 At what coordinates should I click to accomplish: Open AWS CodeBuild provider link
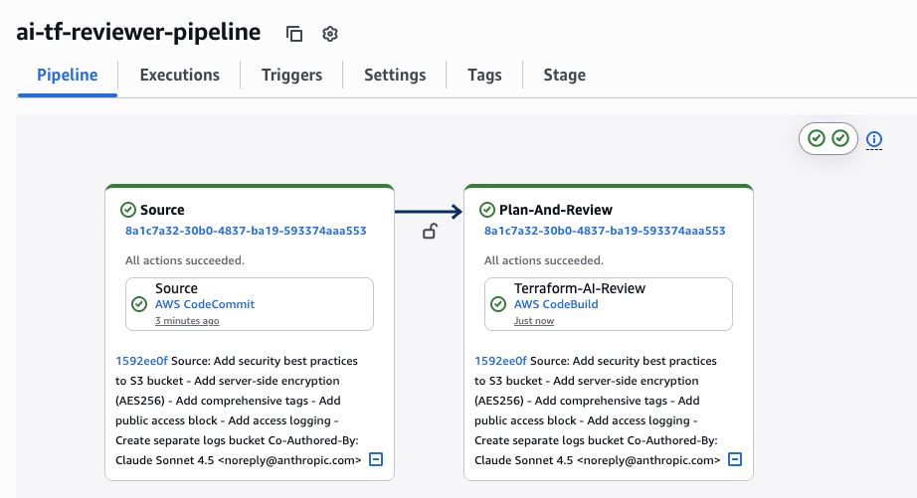tap(556, 304)
